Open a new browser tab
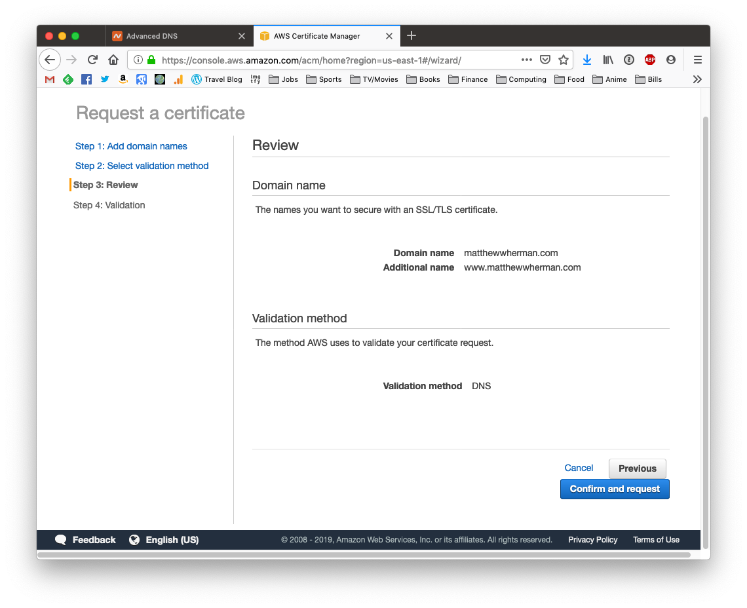Screen dimensions: 747x608 point(412,36)
